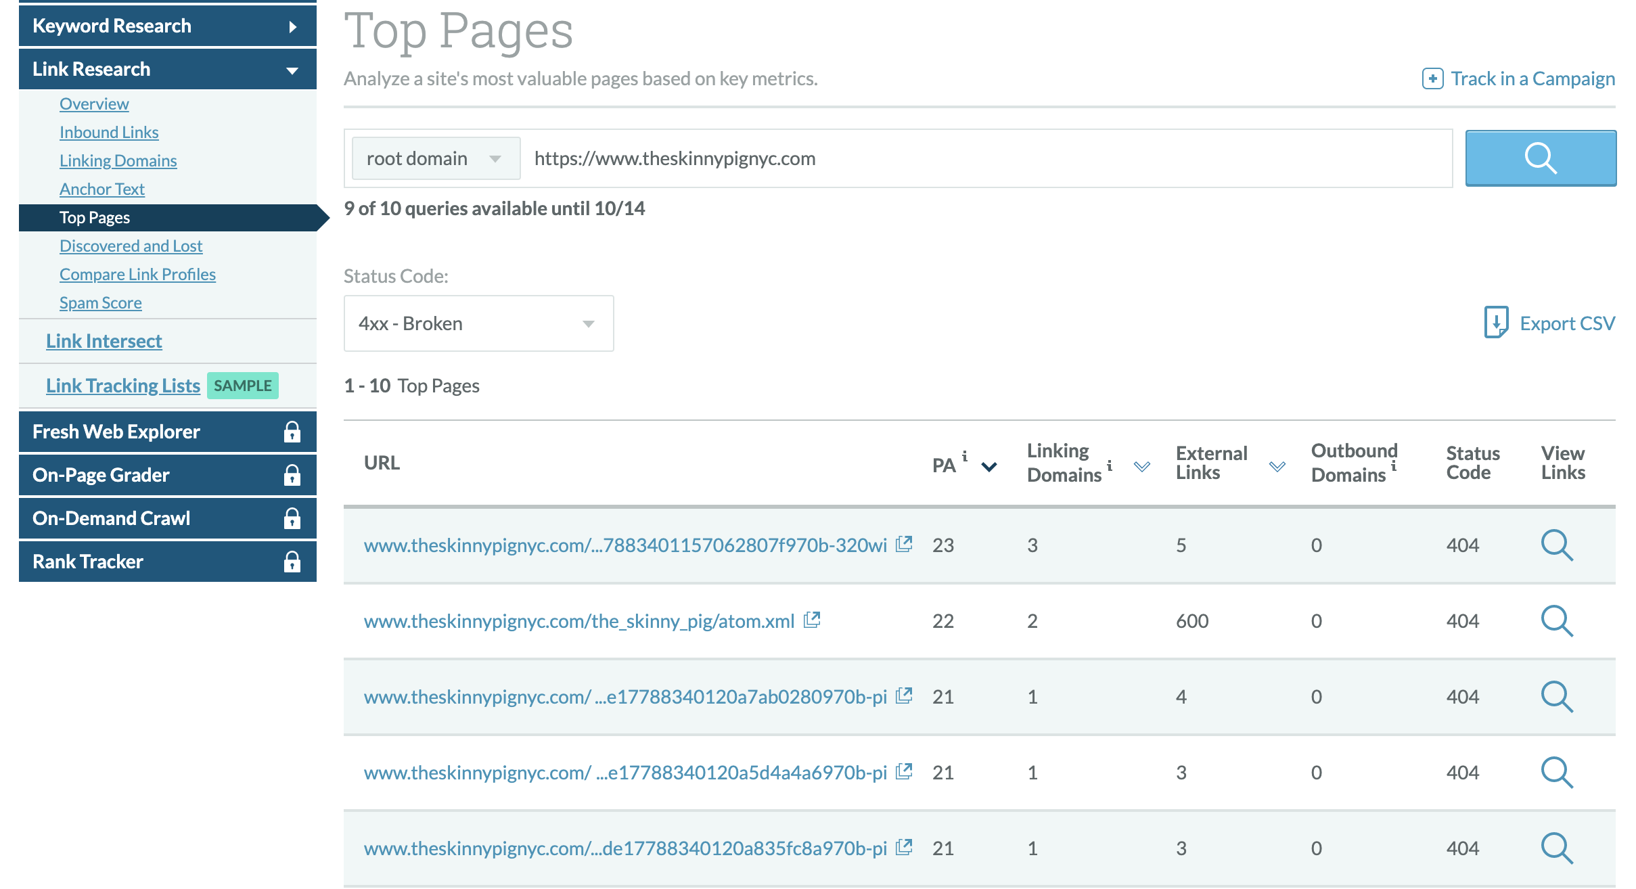The width and height of the screenshot is (1636, 889).
Task: Open Anchor Text in sidebar
Action: [102, 189]
